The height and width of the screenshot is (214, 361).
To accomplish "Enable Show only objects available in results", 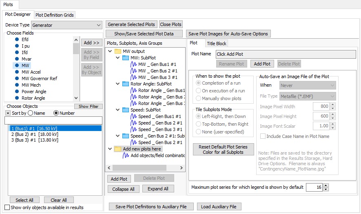I will pyautogui.click(x=7, y=207).
